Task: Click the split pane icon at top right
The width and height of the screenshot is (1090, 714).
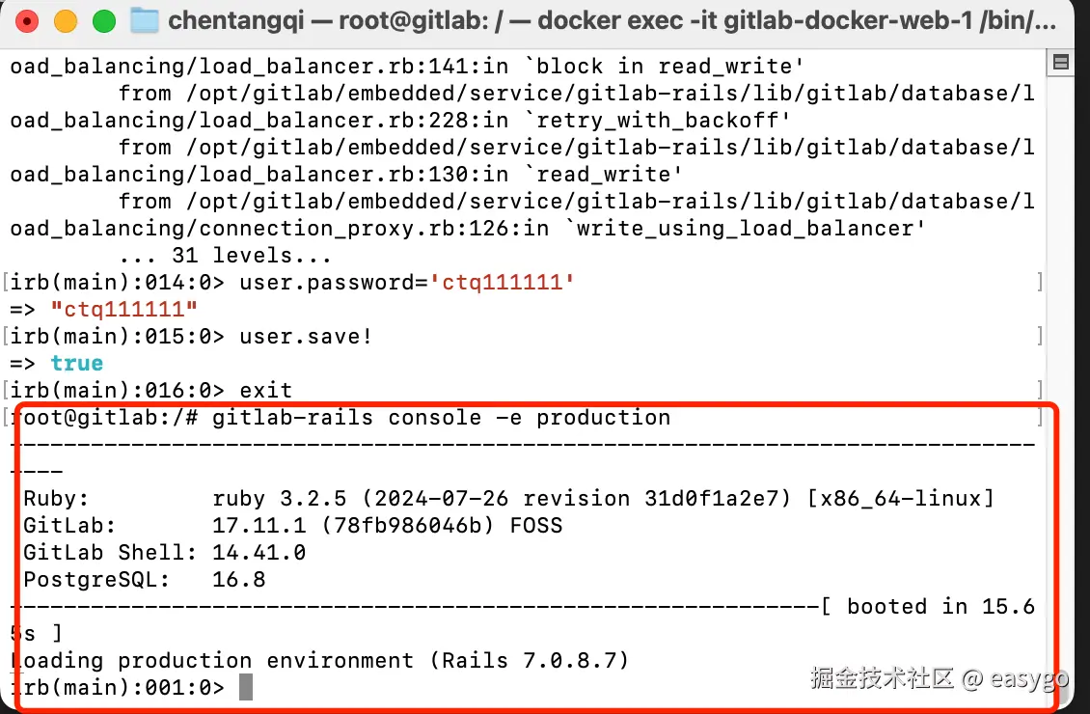Action: coord(1060,63)
